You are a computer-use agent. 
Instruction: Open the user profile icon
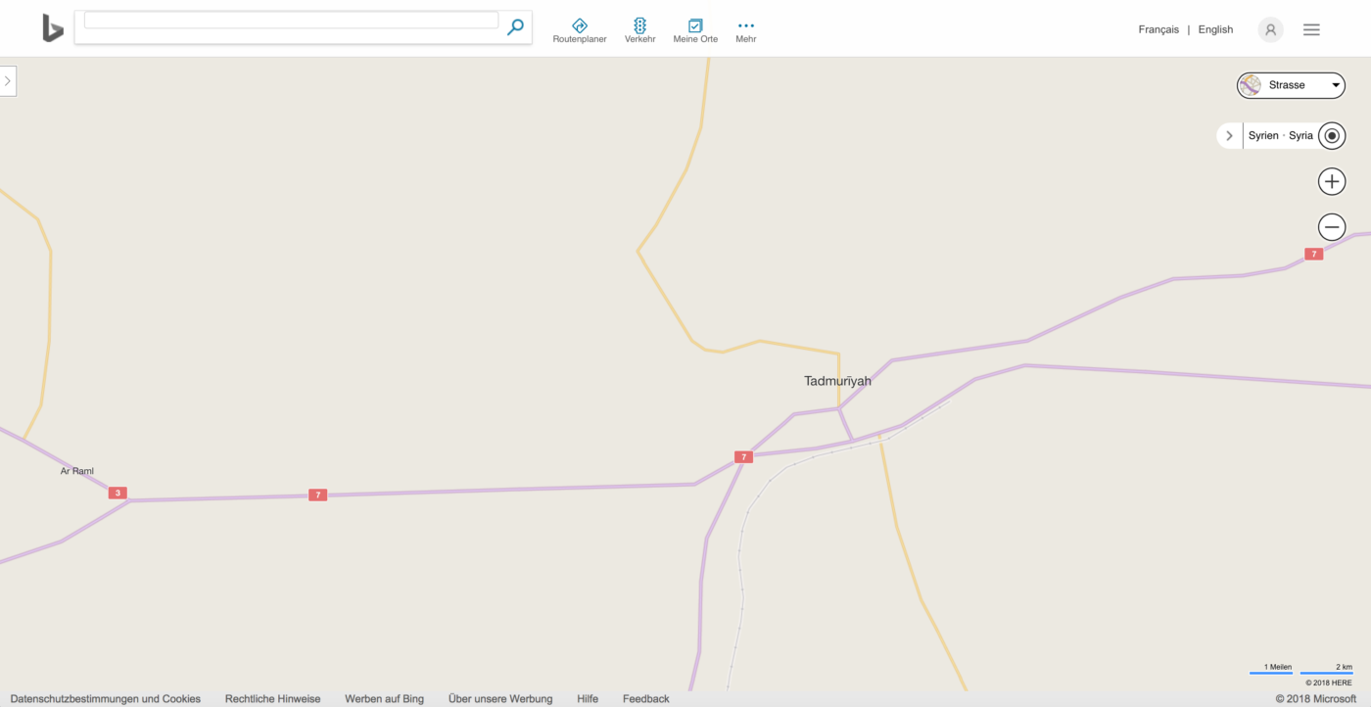pos(1270,29)
